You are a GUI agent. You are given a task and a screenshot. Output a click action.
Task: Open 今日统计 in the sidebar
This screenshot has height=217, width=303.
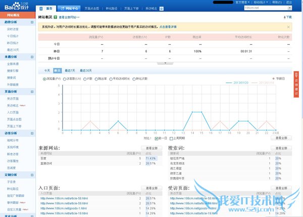pyautogui.click(x=13, y=36)
